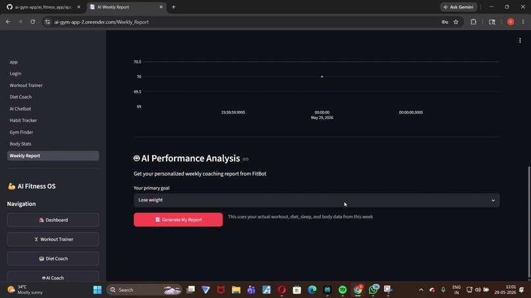Image resolution: width=531 pixels, height=298 pixels.
Task: Click the Diet Coach navigation button
Action: pos(53,259)
